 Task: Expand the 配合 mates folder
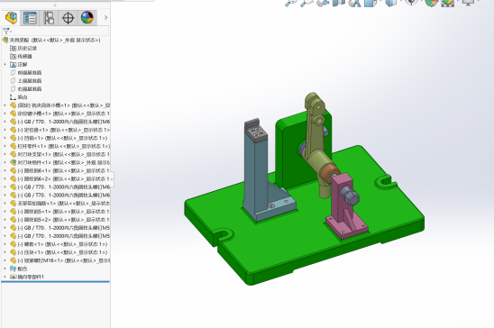click(x=5, y=269)
